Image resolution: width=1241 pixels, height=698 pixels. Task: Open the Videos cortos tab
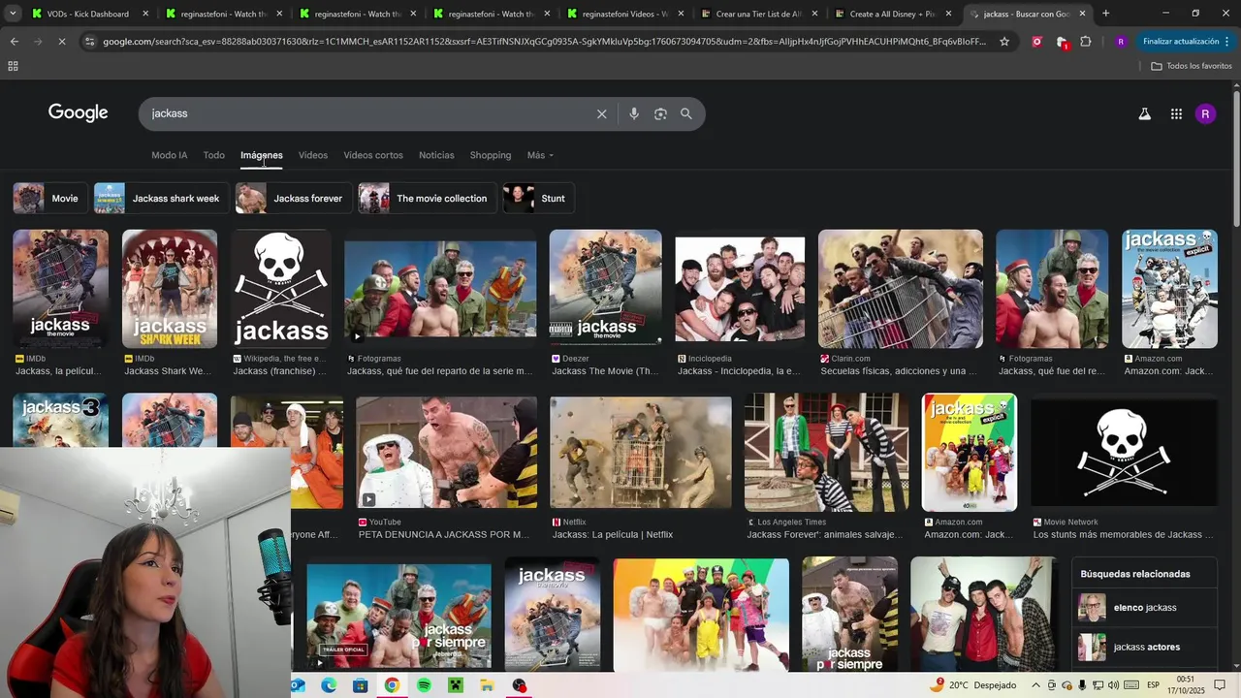(x=373, y=155)
